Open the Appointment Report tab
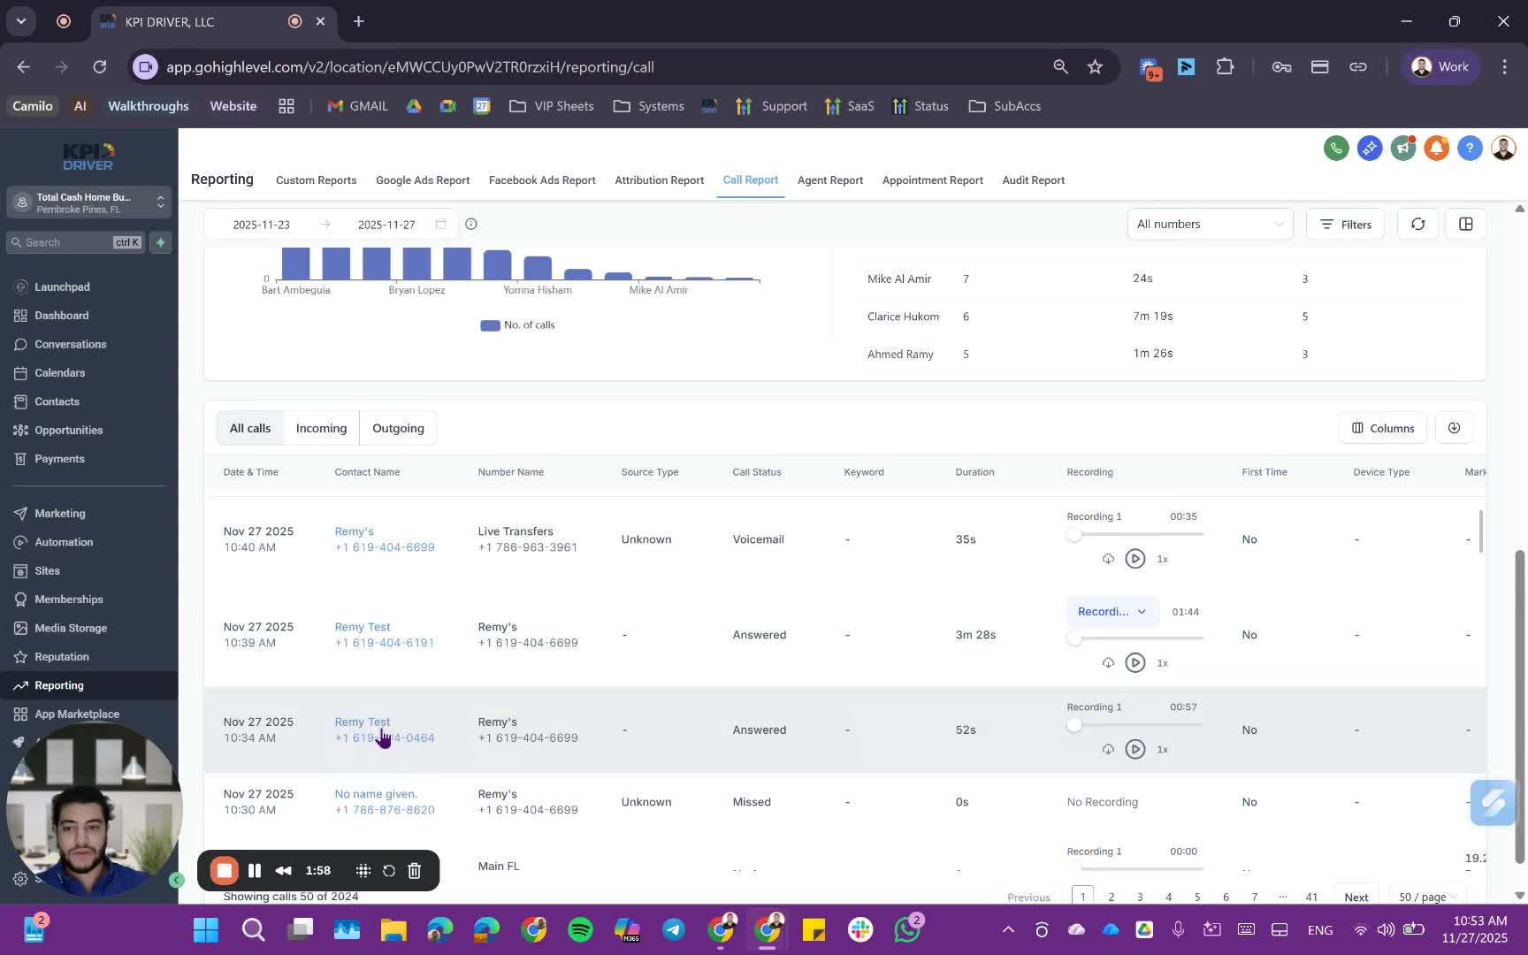The width and height of the screenshot is (1528, 955). point(932,180)
